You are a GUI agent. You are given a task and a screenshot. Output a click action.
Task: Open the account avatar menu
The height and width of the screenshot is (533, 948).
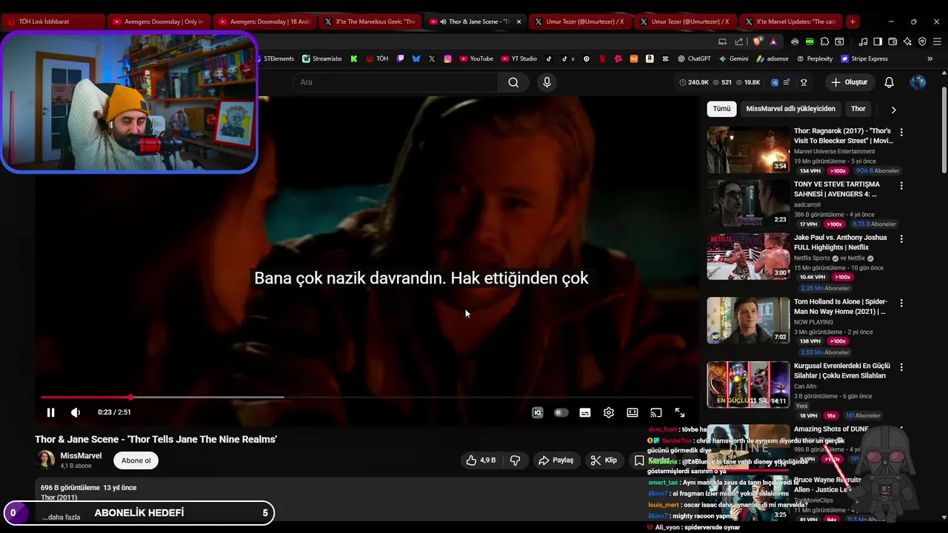click(918, 82)
